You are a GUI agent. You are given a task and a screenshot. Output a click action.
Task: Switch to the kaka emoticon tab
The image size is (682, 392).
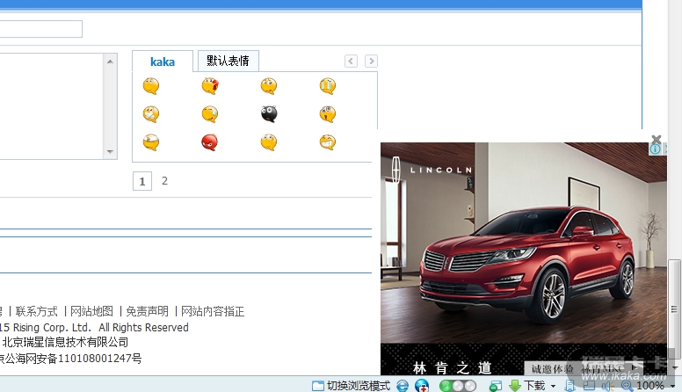163,62
